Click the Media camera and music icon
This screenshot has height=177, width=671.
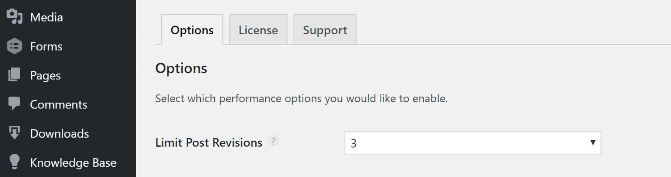point(15,17)
